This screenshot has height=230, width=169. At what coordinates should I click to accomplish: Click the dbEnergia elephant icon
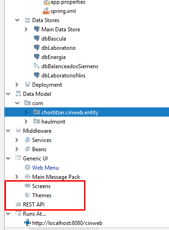[37, 57]
